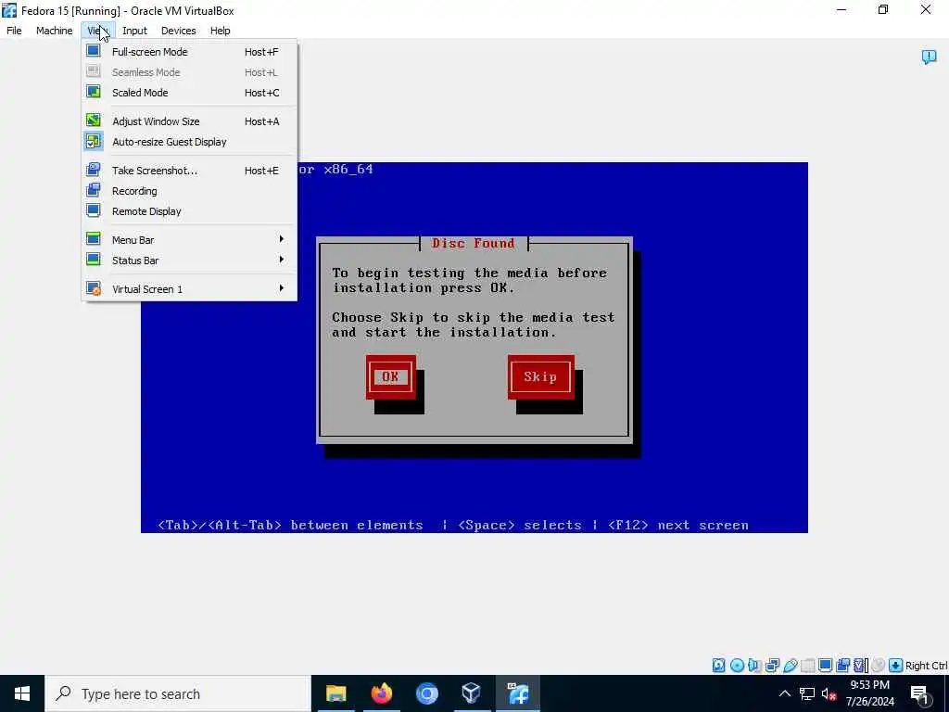This screenshot has height=712, width=949.
Task: Click the mouse integration status icon
Action: coord(879,666)
